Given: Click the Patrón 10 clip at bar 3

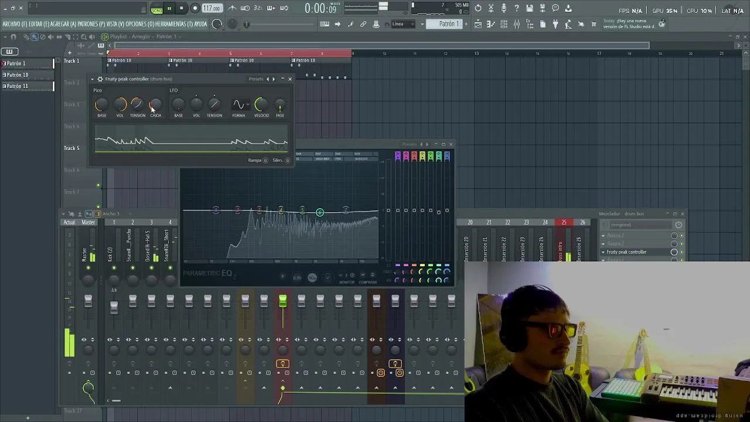Looking at the screenshot, I should click(199, 60).
